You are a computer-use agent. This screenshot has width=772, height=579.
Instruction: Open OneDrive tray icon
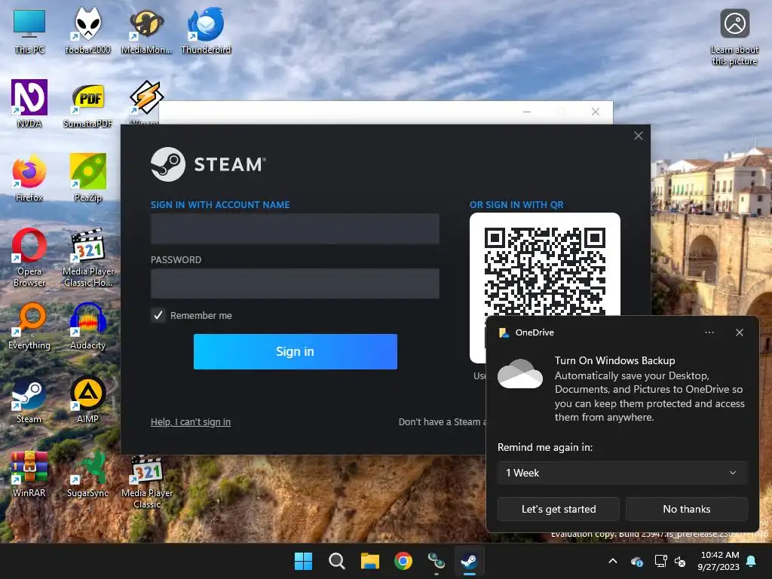[x=636, y=561]
